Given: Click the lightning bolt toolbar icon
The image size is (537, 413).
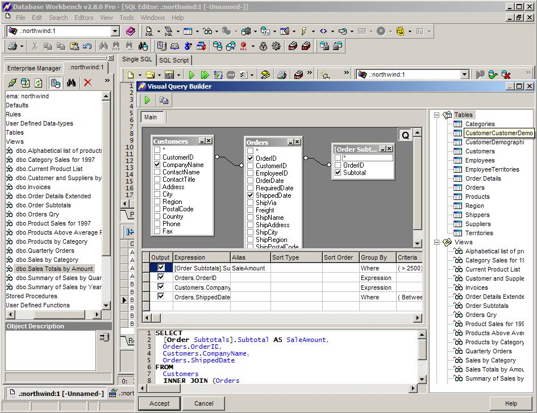Looking at the screenshot, I should coord(304,31).
